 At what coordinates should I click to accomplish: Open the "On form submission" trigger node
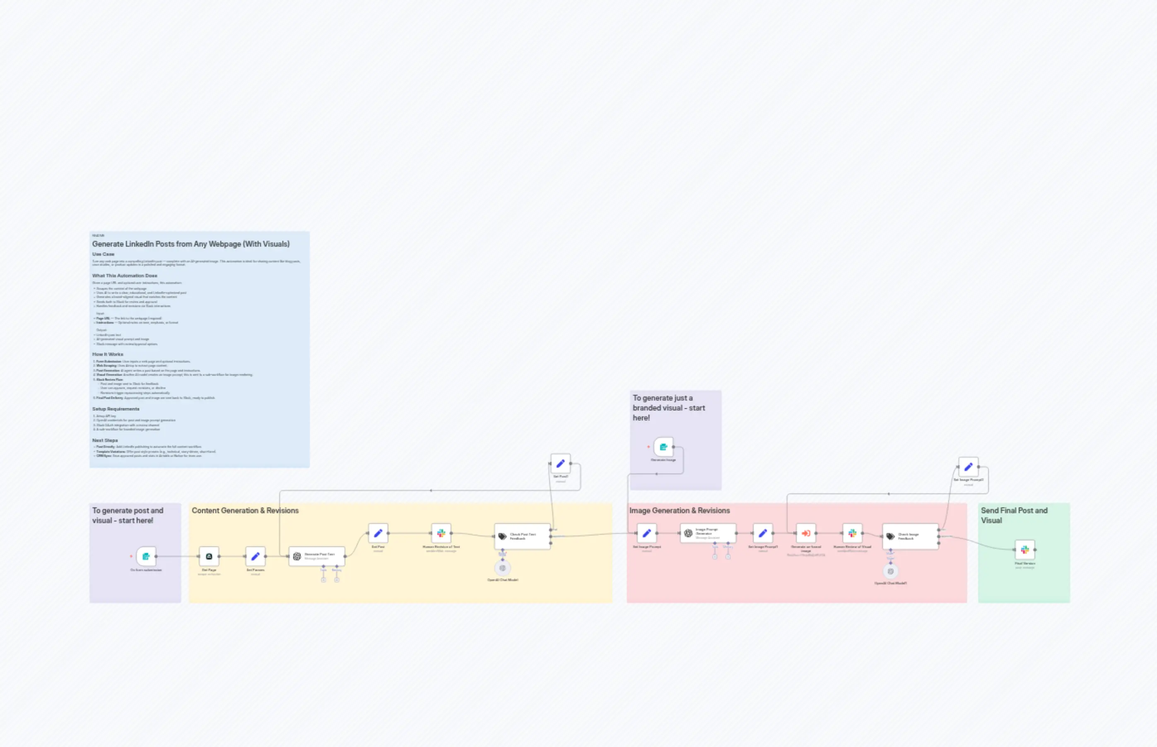pos(146,556)
